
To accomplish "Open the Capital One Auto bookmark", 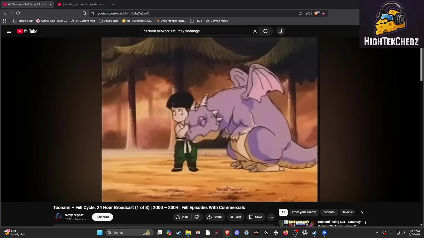I will click(x=51, y=21).
